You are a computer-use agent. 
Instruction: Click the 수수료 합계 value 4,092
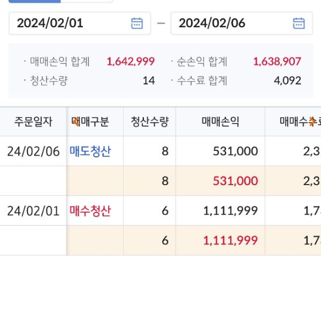point(287,81)
